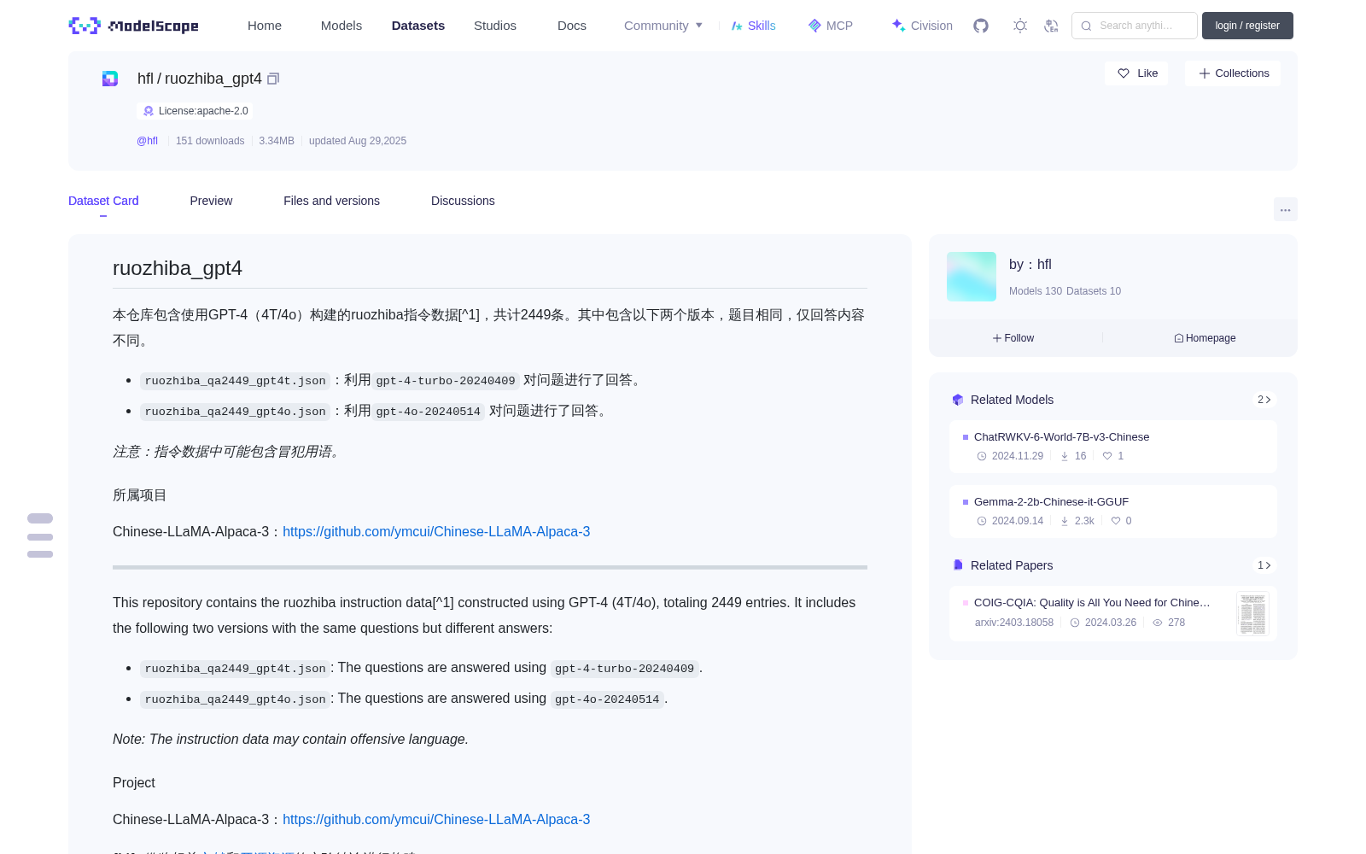1366x854 pixels.
Task: Click the MCP diamond icon
Action: (x=814, y=26)
